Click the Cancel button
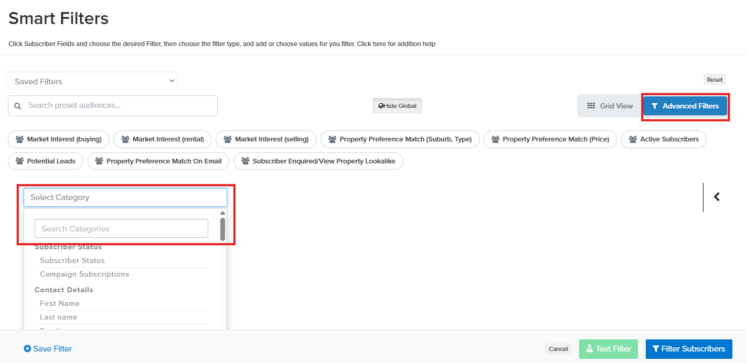The height and width of the screenshot is (363, 746). 558,349
